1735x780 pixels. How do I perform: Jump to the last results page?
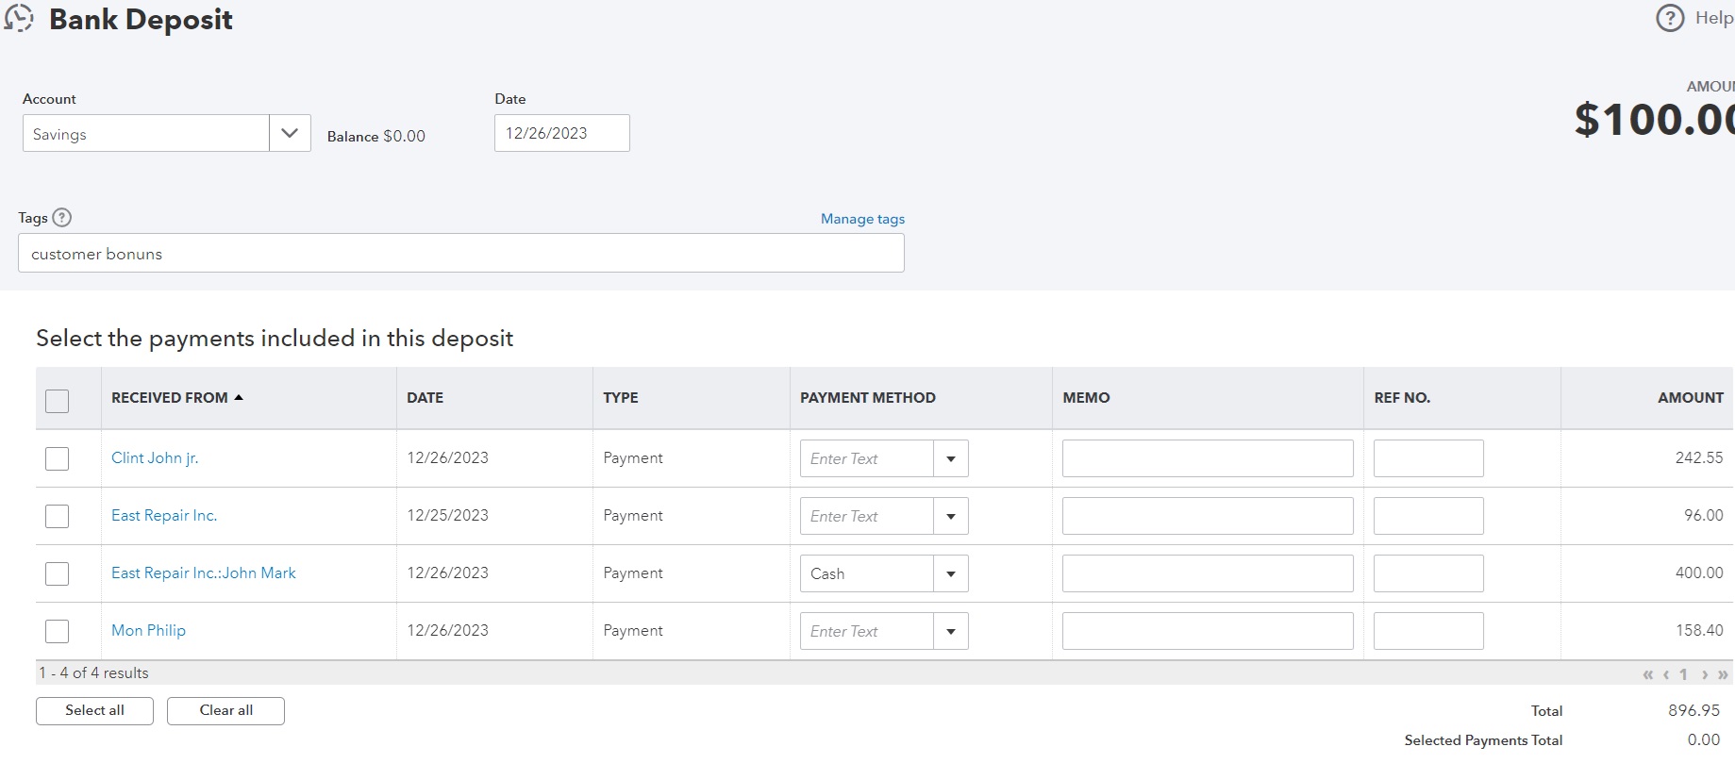[1724, 674]
